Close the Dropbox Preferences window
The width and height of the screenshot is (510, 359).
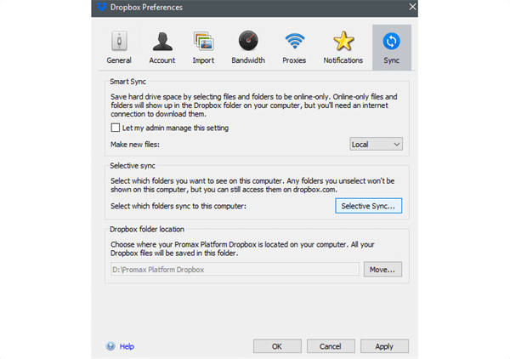[x=412, y=7]
